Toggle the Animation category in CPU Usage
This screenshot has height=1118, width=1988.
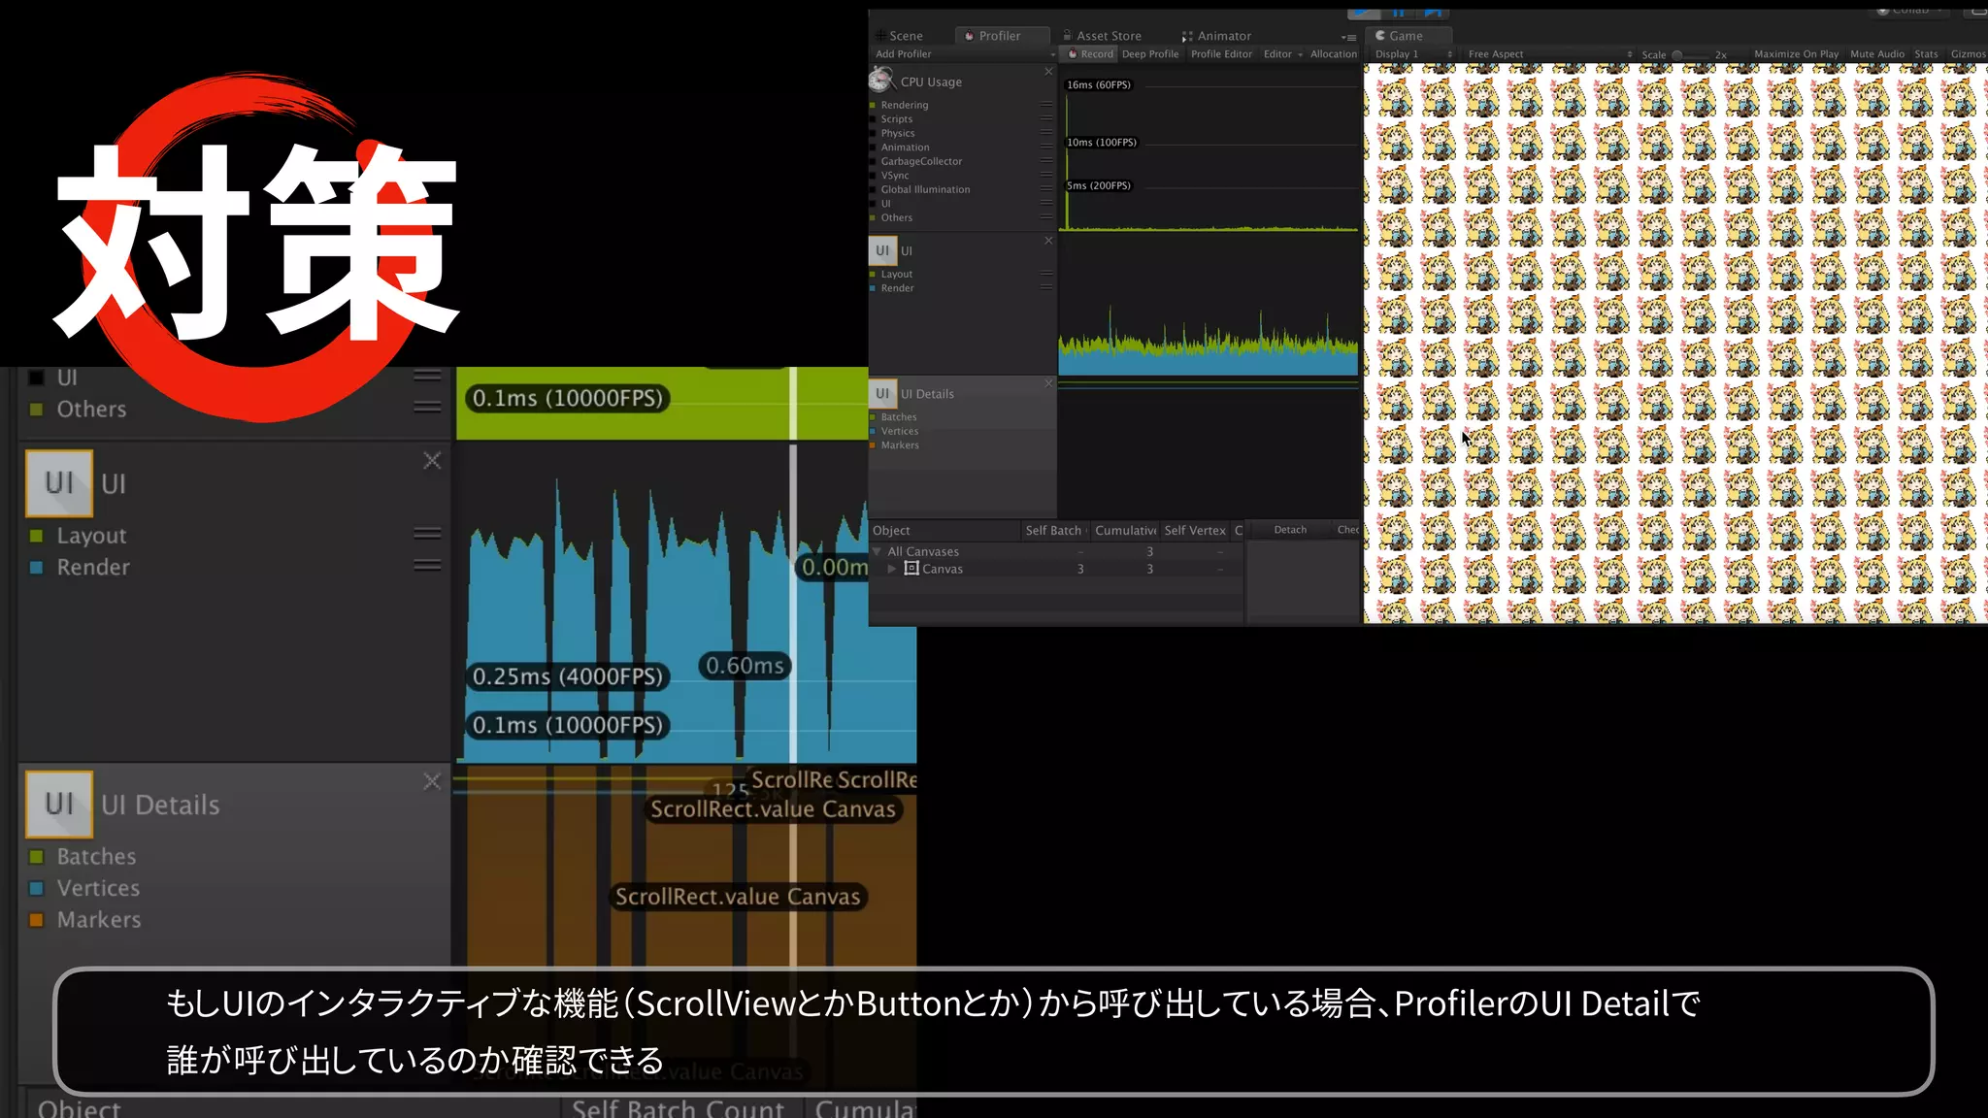click(x=874, y=148)
